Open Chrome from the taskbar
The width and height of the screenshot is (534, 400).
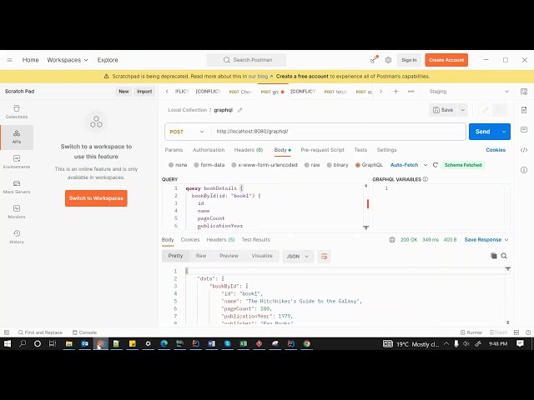tap(306, 343)
